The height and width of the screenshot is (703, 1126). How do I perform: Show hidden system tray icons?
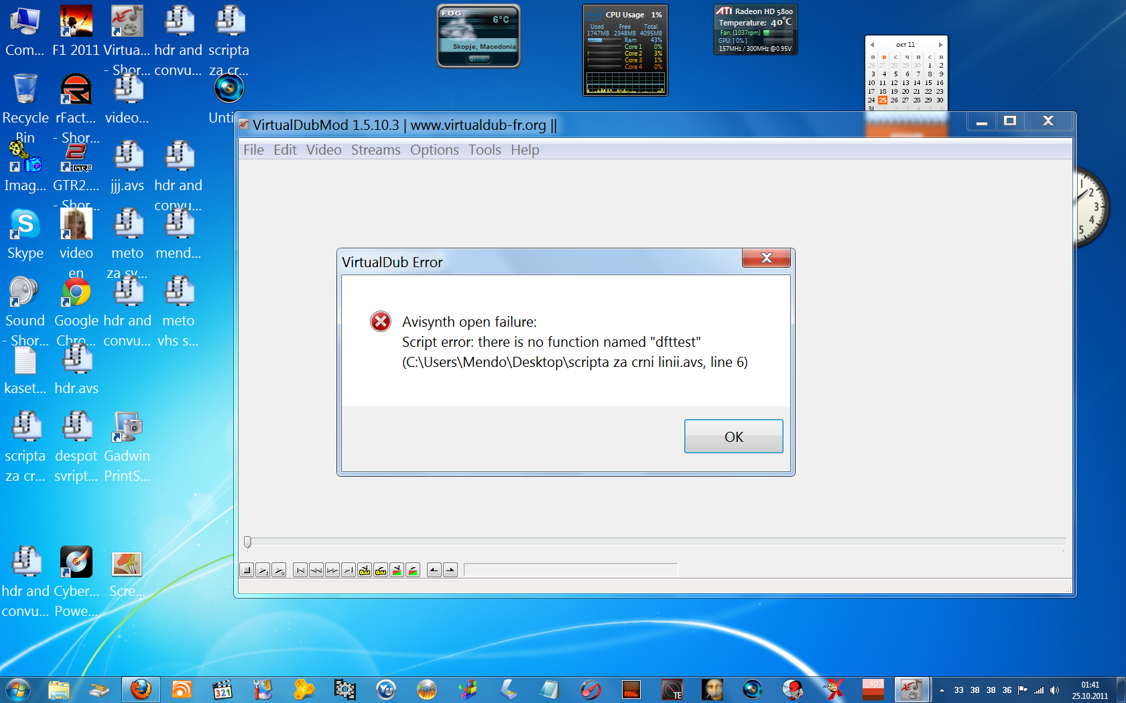coord(942,690)
